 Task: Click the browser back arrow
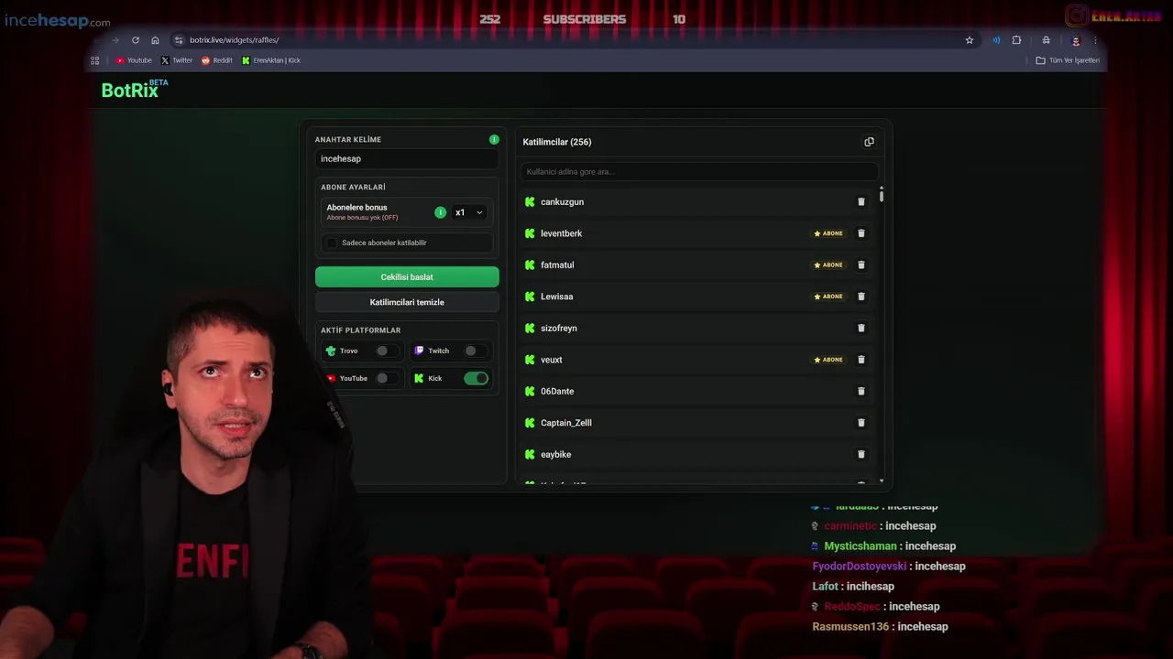[95, 40]
